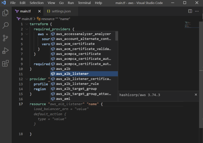Screen dimensions: 203x143
Task: Click the Terraform icon in main.tf tab
Action: 17,11
